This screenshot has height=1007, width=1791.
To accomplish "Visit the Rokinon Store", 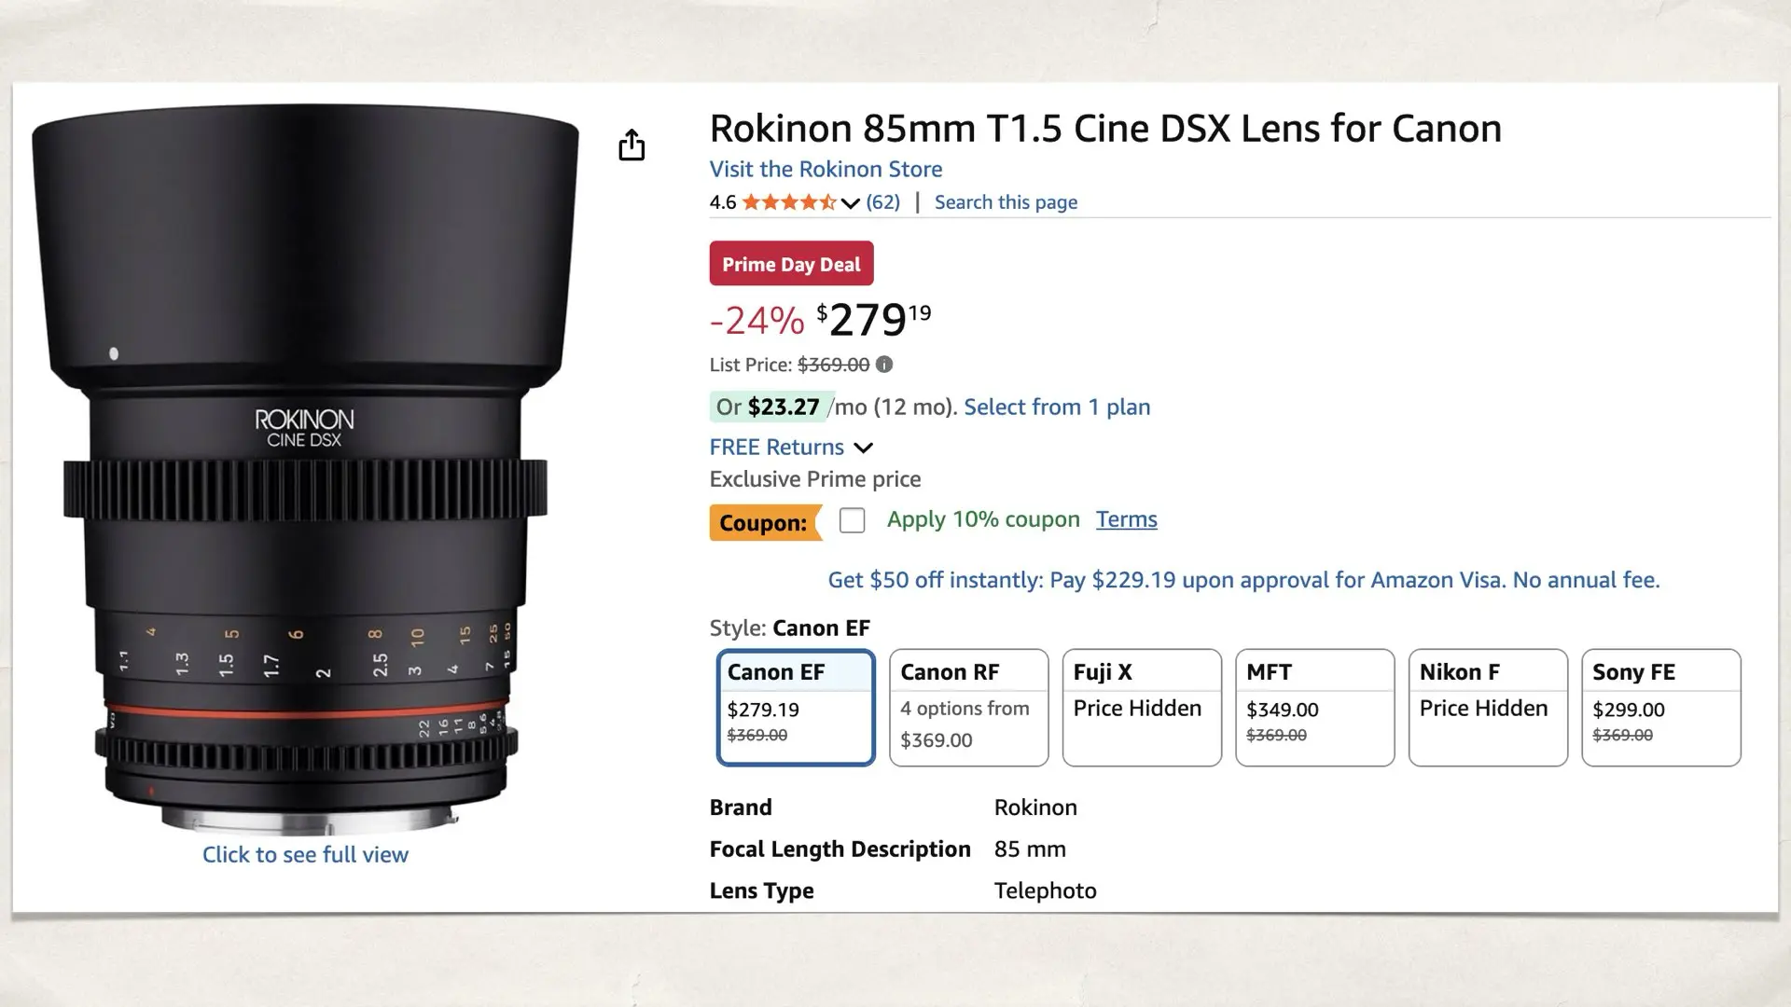I will pyautogui.click(x=825, y=169).
